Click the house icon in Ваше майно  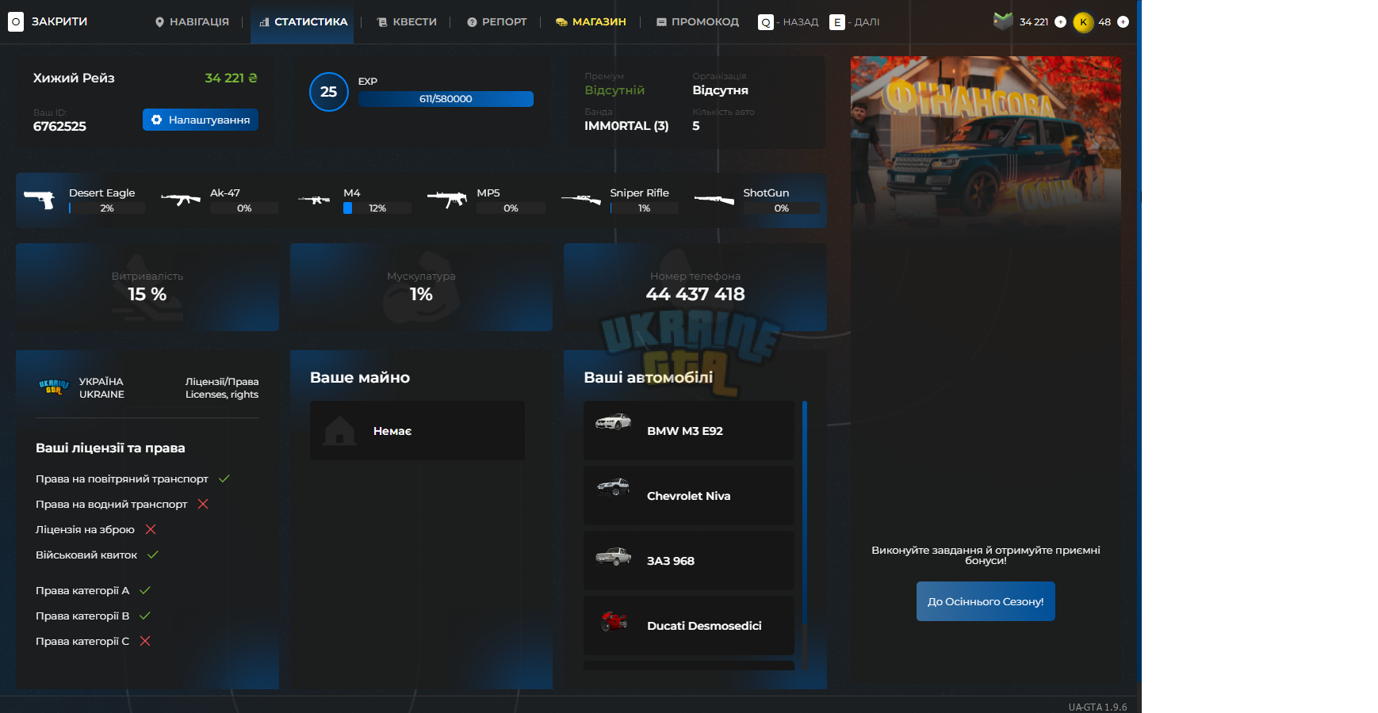pos(339,430)
